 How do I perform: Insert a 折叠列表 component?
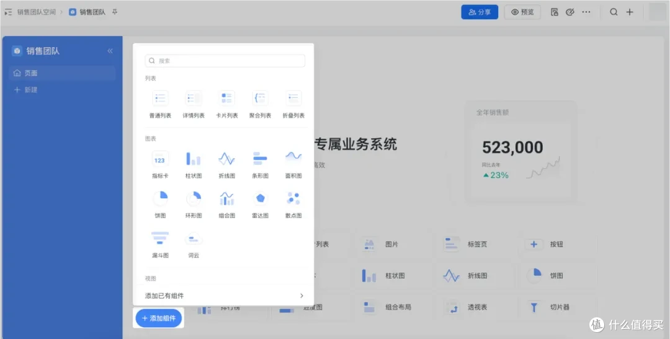[x=293, y=104]
